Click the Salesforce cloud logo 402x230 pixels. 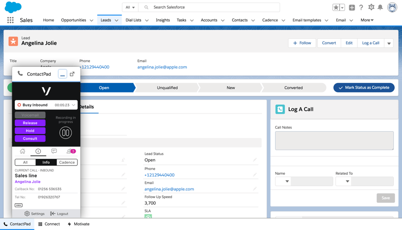13,7
